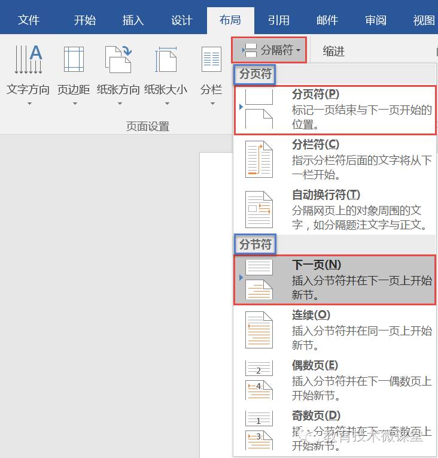This screenshot has height=458, width=438.
Task: Choose 奇数页(D) section break entry
Action: point(335,430)
